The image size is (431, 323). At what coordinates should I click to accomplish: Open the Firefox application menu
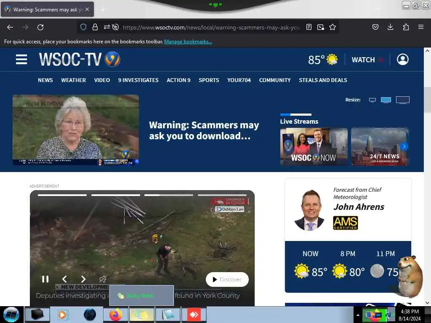click(421, 27)
